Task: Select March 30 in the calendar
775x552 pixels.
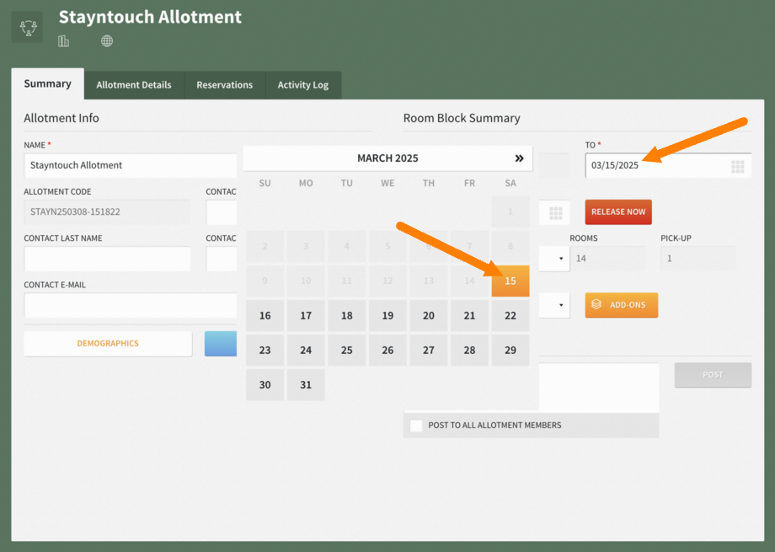Action: (x=265, y=385)
